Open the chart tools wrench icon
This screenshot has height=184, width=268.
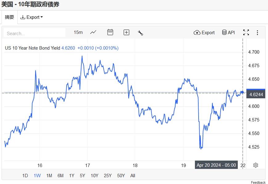(x=140, y=33)
